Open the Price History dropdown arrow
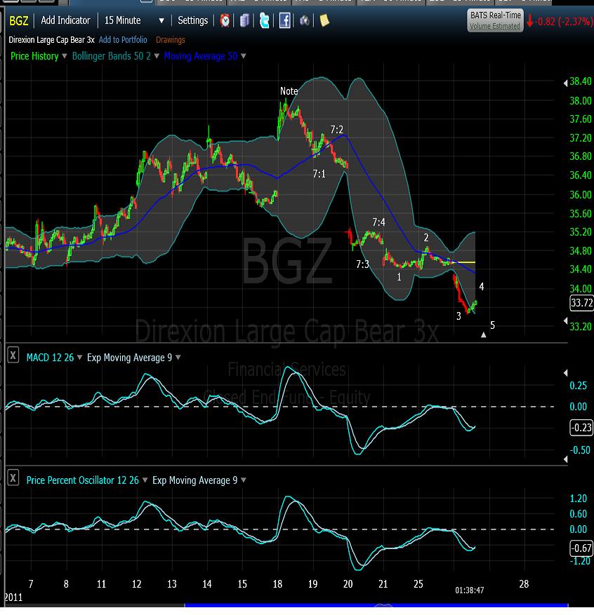Image resolution: width=594 pixels, height=615 pixels. click(65, 56)
